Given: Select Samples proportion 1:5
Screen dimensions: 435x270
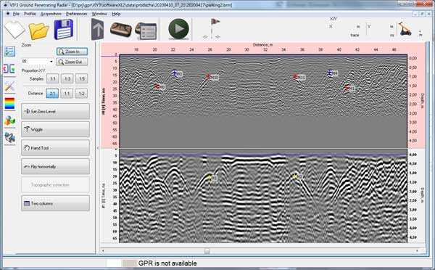Looking at the screenshot, I should point(81,79).
